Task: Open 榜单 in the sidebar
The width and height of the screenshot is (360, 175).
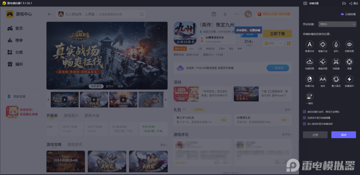Action: (x=15, y=40)
